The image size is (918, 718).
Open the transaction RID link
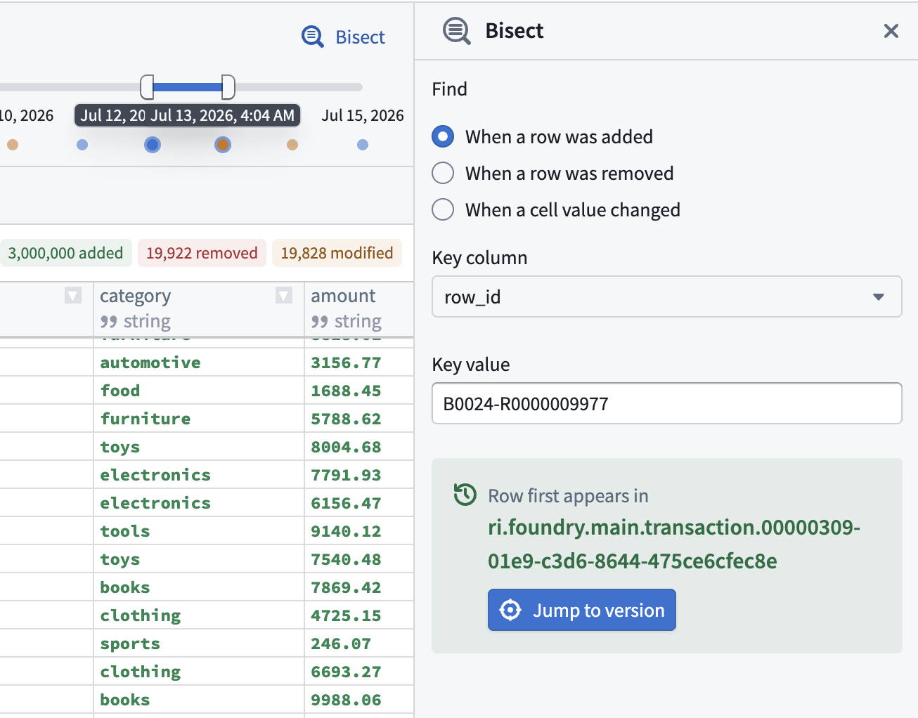coord(674,544)
